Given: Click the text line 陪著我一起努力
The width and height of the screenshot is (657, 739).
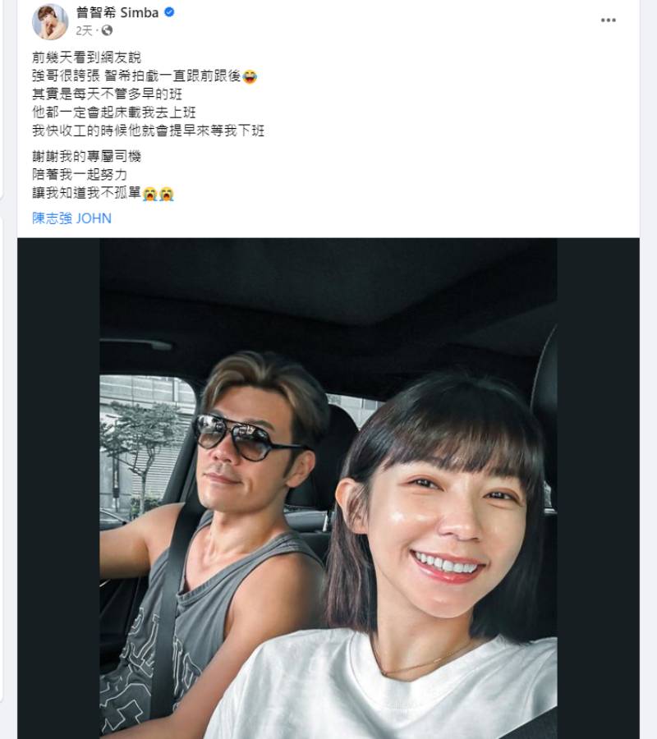Looking at the screenshot, I should point(80,174).
